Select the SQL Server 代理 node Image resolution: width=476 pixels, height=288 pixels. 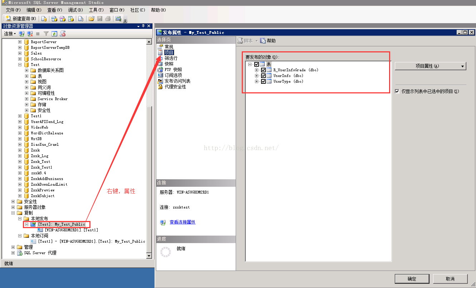[40, 253]
